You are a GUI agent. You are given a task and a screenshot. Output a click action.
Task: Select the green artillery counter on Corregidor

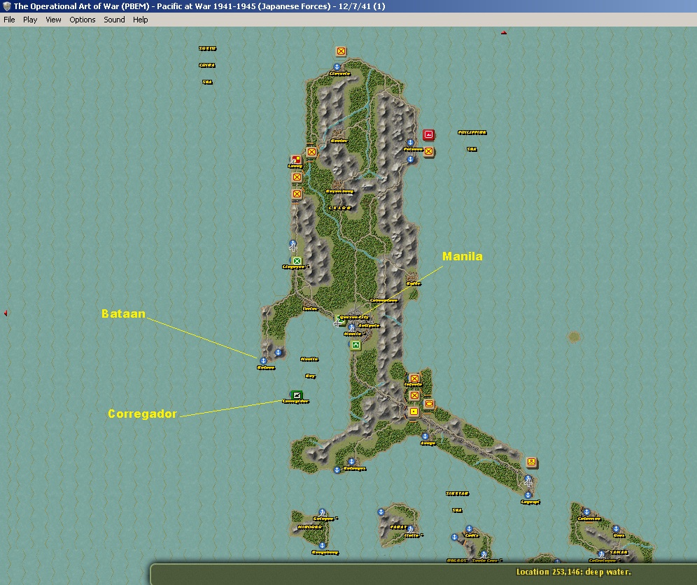point(296,395)
